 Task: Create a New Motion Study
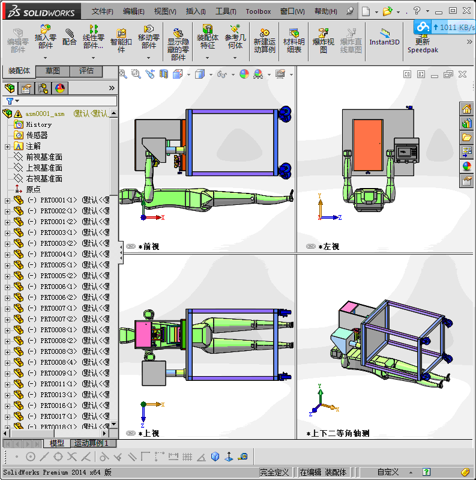click(x=264, y=41)
